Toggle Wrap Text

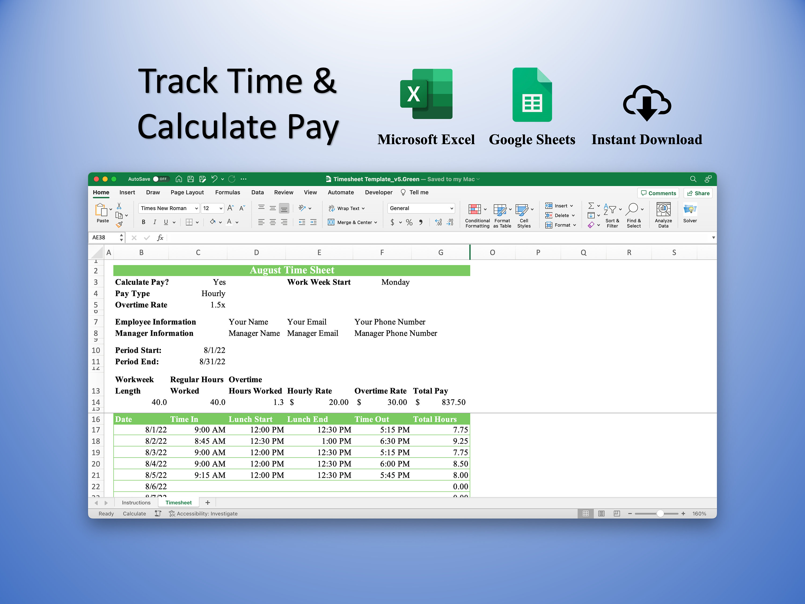pyautogui.click(x=346, y=208)
